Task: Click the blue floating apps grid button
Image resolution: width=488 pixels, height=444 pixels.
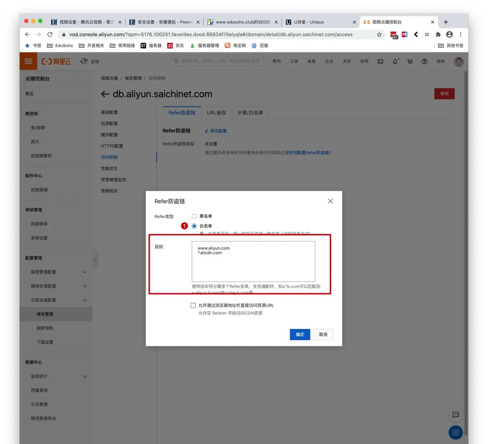Action: [x=456, y=433]
